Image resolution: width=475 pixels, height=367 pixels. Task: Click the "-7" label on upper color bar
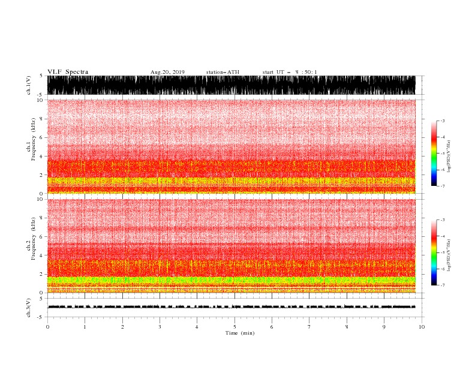tap(442, 186)
